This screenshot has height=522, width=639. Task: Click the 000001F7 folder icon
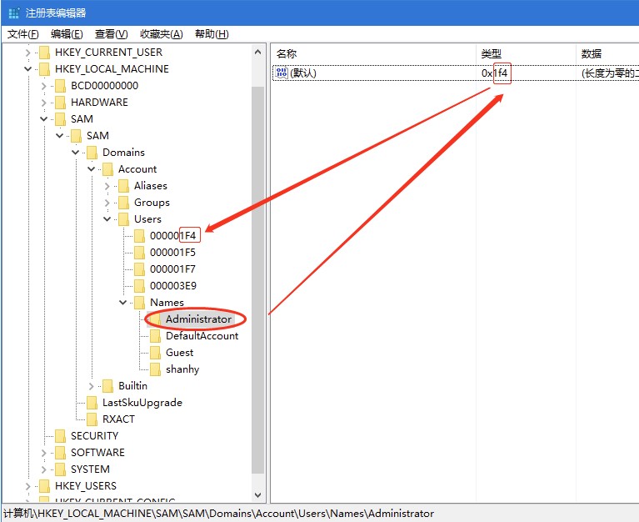tap(140, 269)
